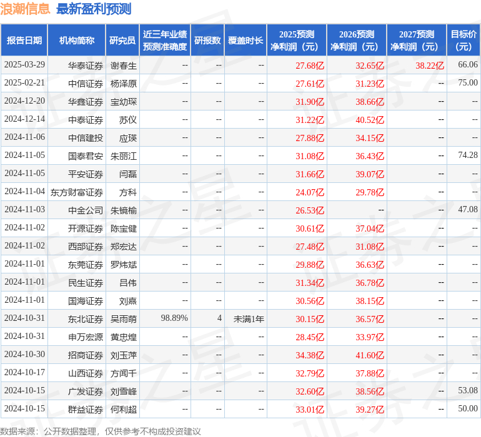Click the 40.52亿 forecast in 中泰证券 row
The image size is (481, 437).
370,120
